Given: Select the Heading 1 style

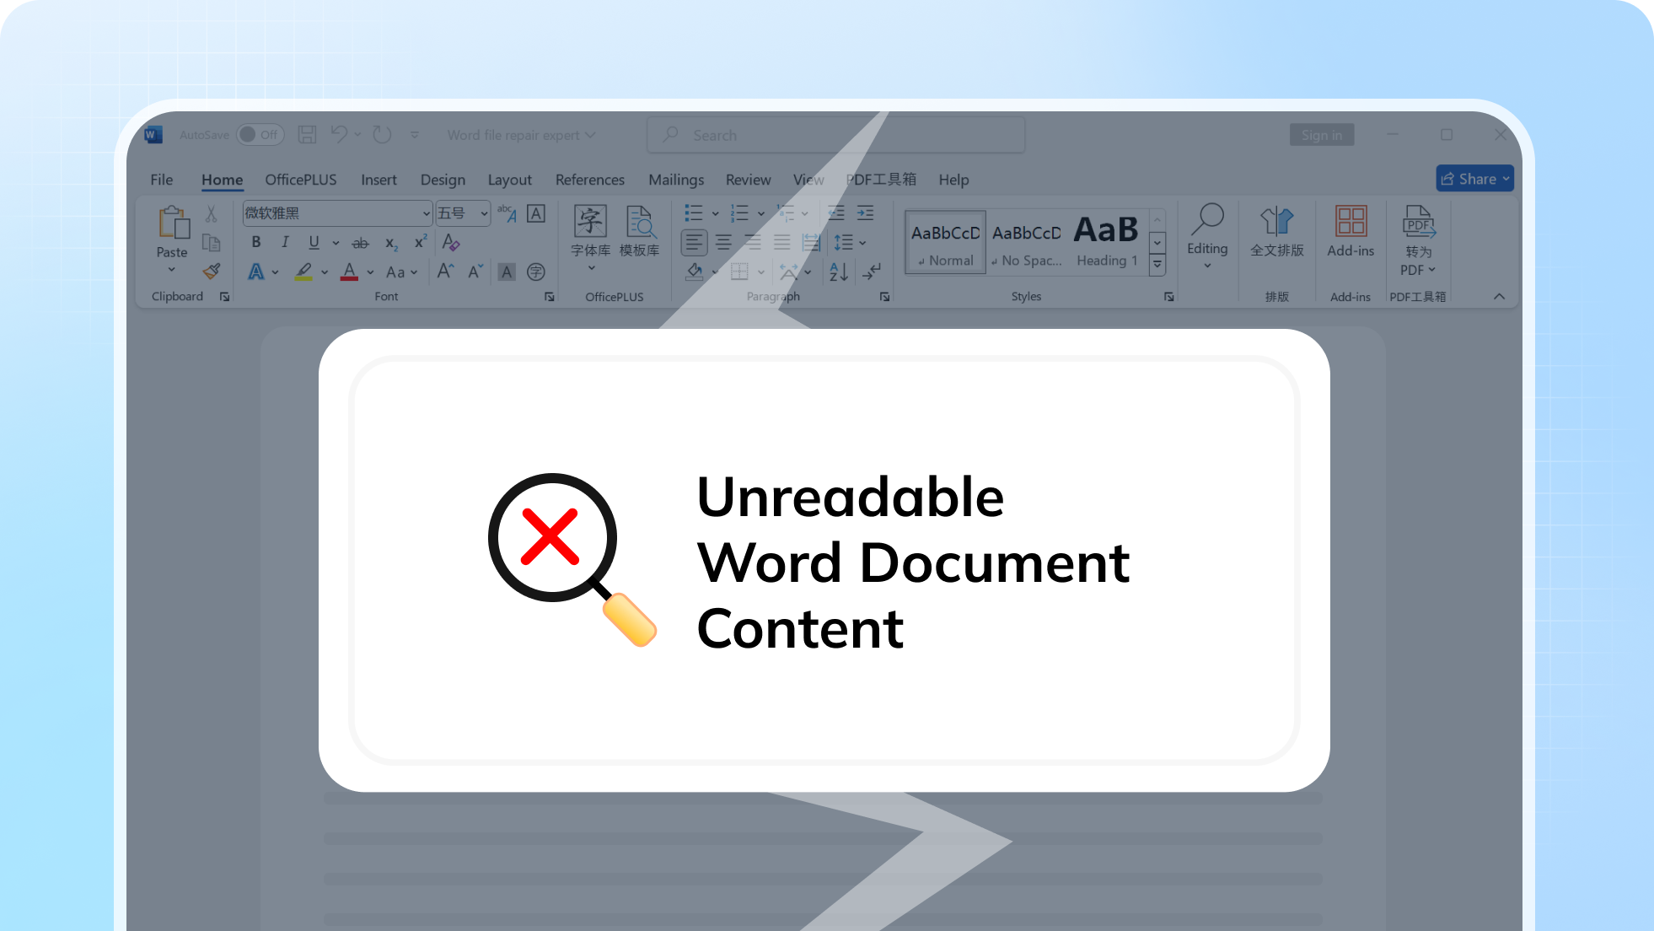Looking at the screenshot, I should pyautogui.click(x=1107, y=243).
